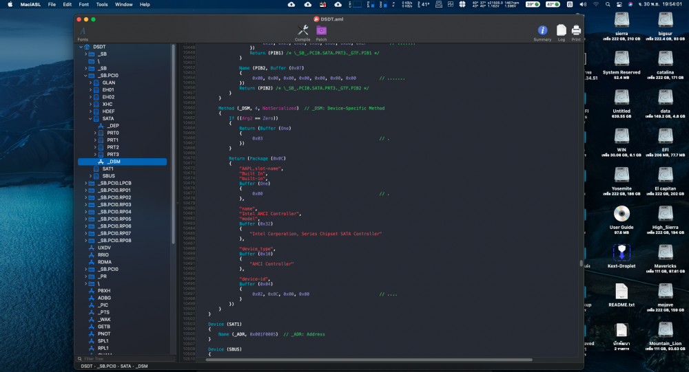The image size is (689, 372).
Task: Show the Summary info panel
Action: click(542, 33)
